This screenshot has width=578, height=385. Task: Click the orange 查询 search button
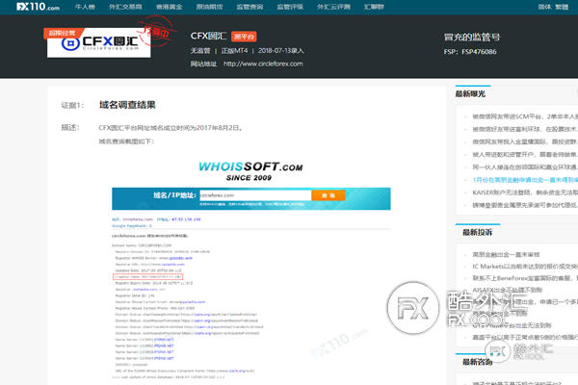(328, 195)
